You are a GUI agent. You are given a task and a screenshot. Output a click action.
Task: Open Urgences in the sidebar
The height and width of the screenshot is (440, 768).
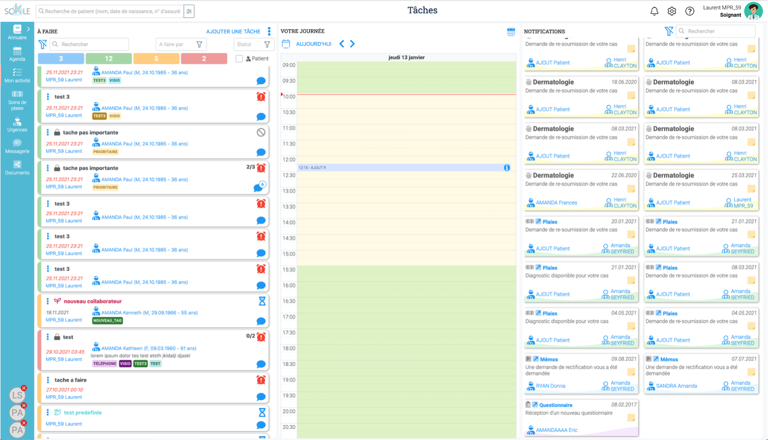17,125
